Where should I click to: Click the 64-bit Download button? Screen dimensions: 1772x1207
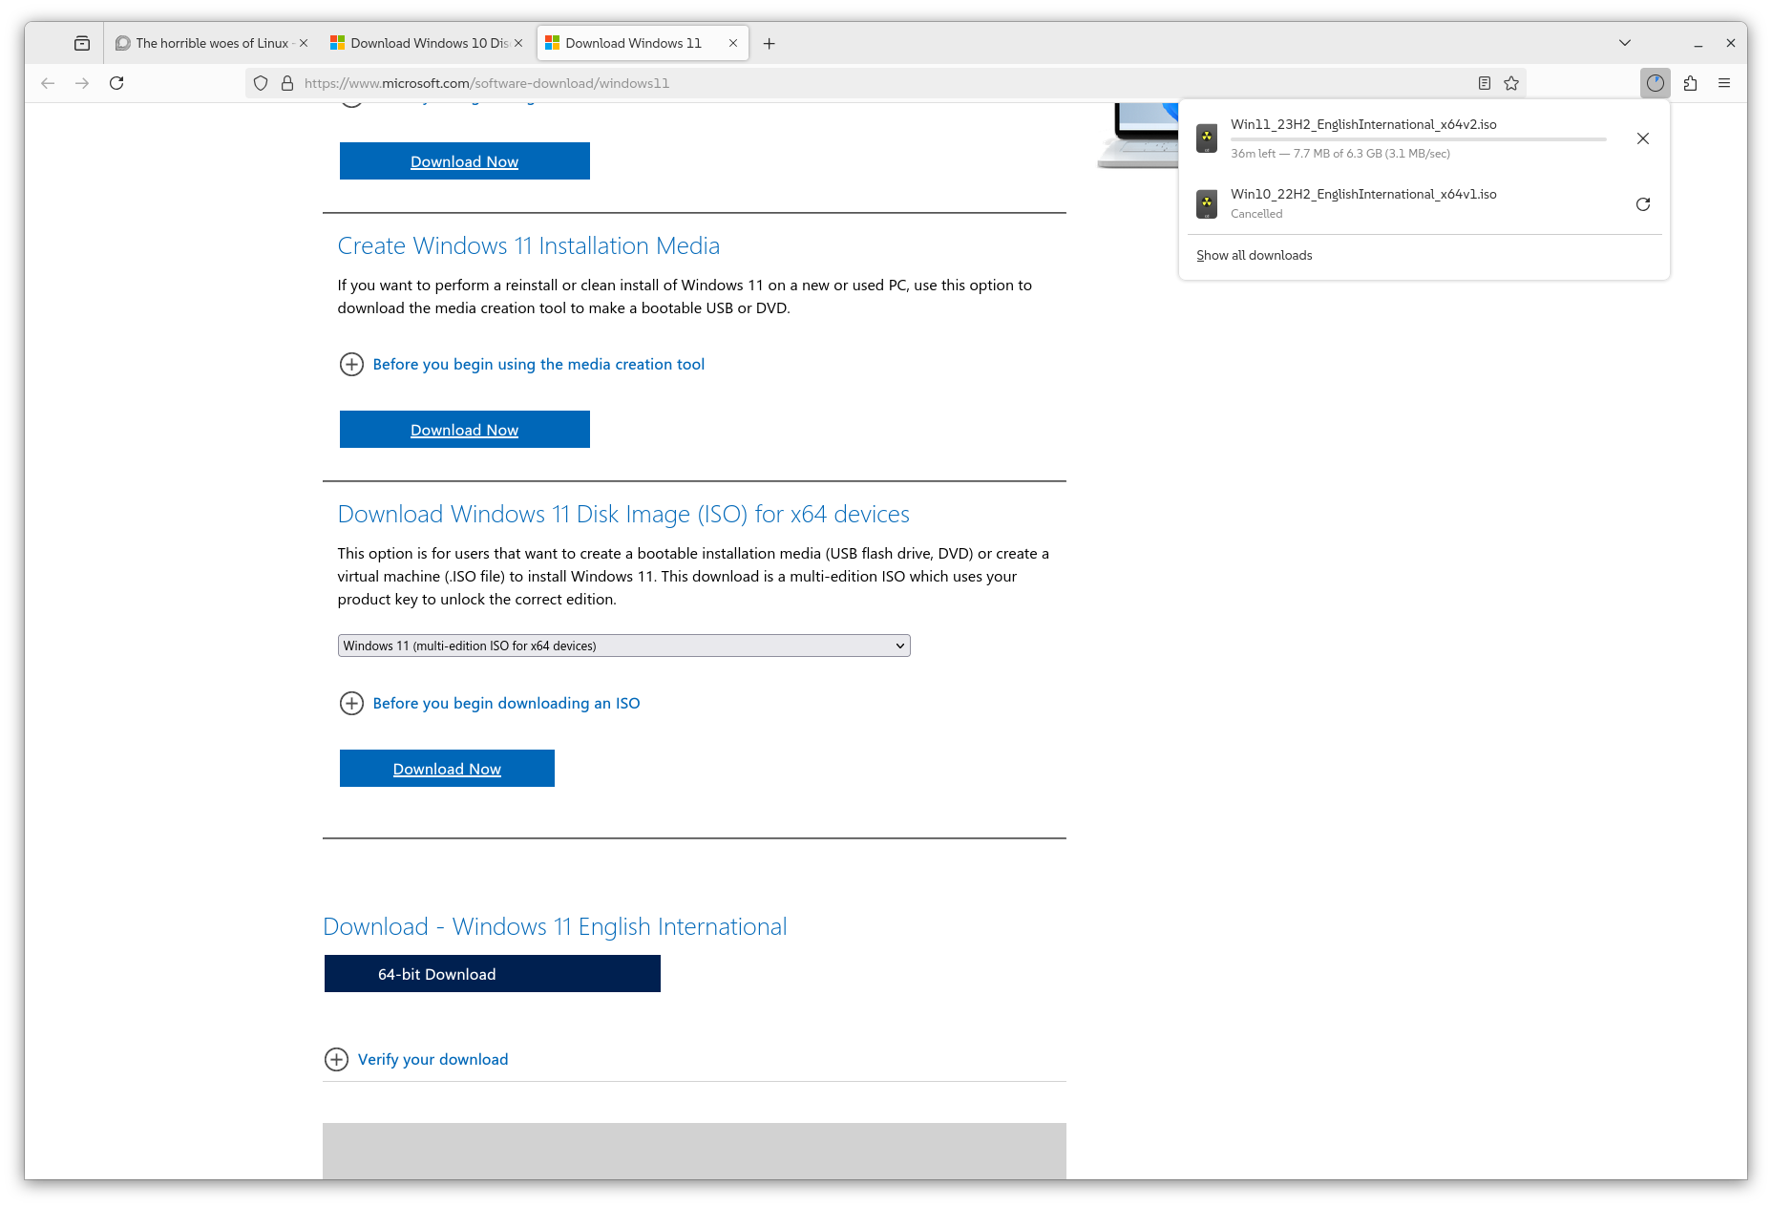click(x=492, y=973)
